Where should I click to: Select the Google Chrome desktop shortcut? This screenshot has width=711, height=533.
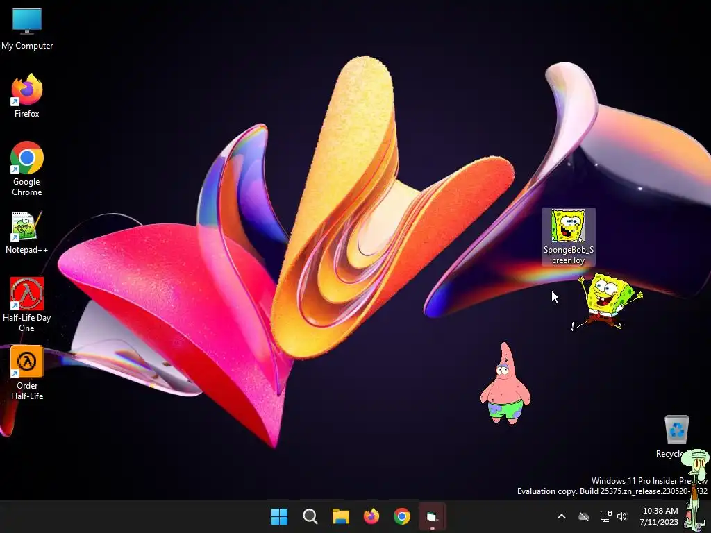click(27, 169)
